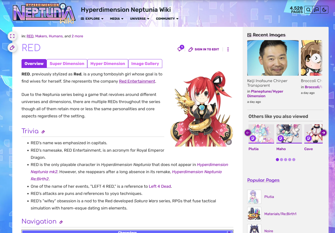Go to previous carousel slide arrow
Viewport: 335px width, 233px height.
pyautogui.click(x=247, y=133)
